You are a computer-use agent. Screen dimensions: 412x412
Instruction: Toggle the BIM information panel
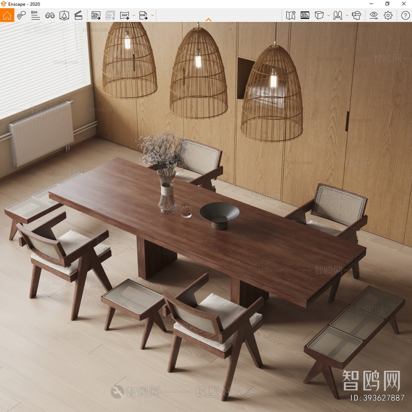click(35, 15)
